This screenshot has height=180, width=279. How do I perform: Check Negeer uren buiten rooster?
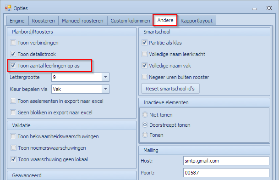[x=144, y=77]
